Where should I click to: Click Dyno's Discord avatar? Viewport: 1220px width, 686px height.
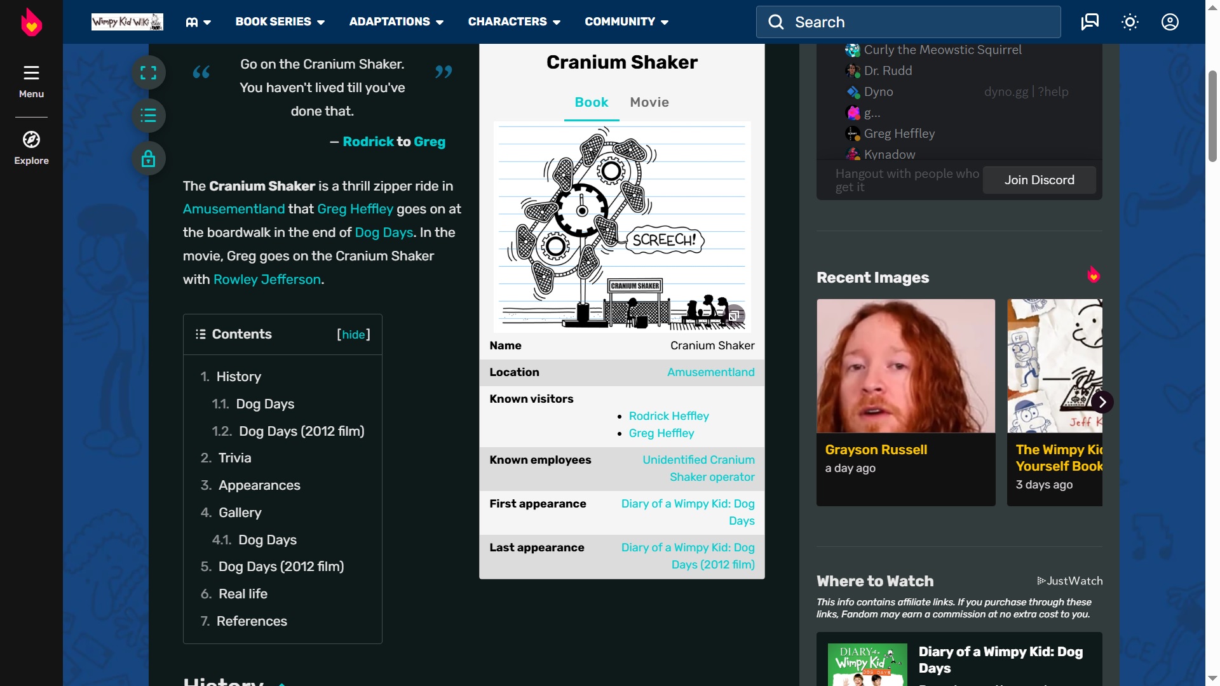coord(853,92)
